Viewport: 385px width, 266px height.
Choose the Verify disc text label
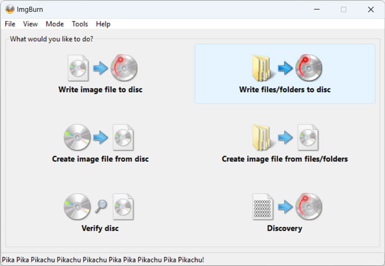[x=100, y=228]
